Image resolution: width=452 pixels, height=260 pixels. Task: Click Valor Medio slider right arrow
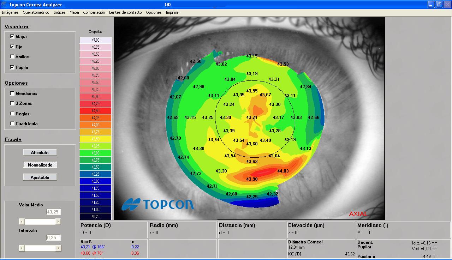tap(58, 222)
